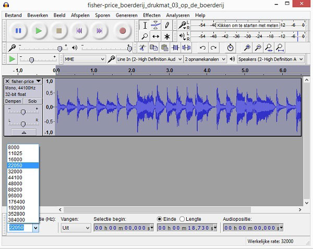Viewport: 313px width, 249px height.
Task: Click 'Klikken om te starten met meten'
Action: (247, 26)
